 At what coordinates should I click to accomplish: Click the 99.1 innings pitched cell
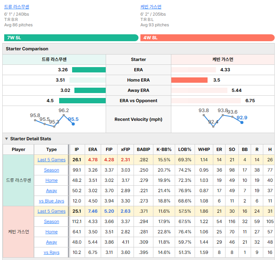coord(77,170)
